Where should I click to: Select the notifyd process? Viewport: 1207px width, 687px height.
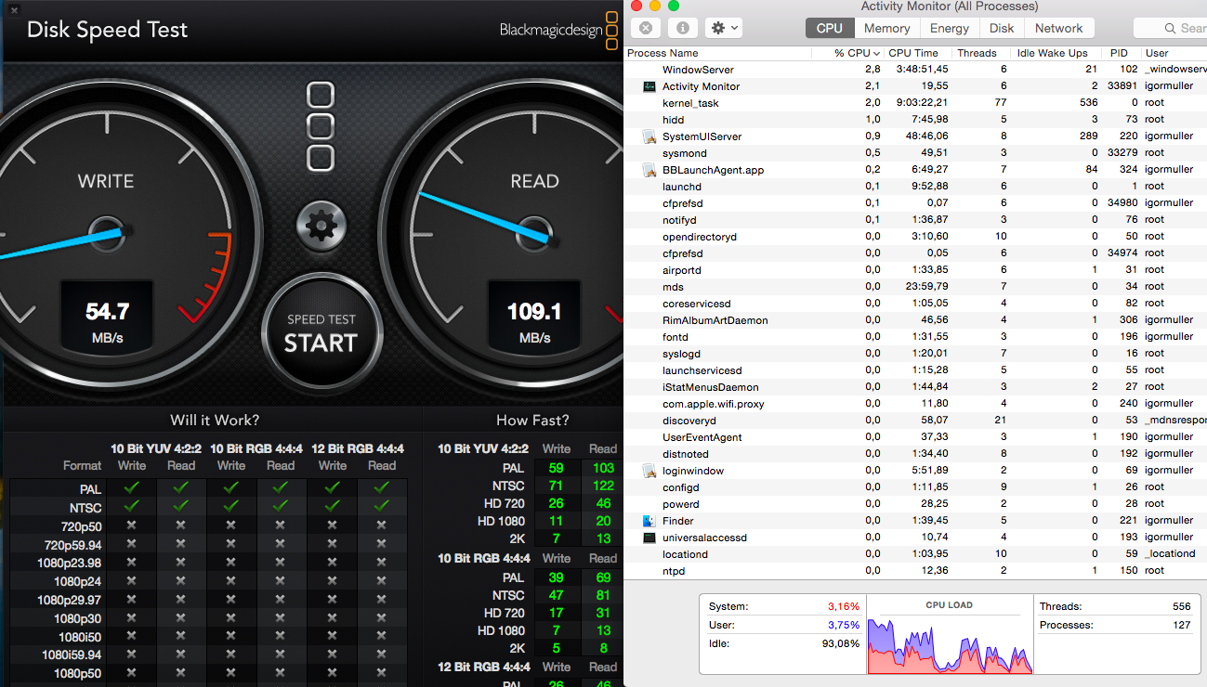pyautogui.click(x=915, y=220)
